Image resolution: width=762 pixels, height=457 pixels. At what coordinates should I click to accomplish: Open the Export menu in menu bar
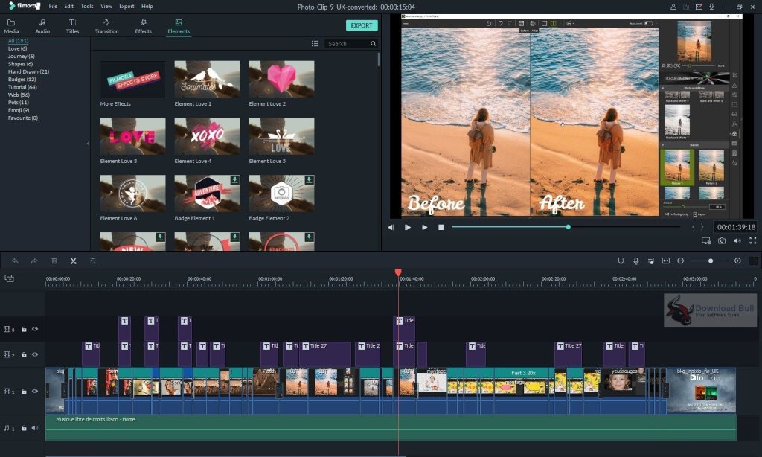click(x=126, y=6)
